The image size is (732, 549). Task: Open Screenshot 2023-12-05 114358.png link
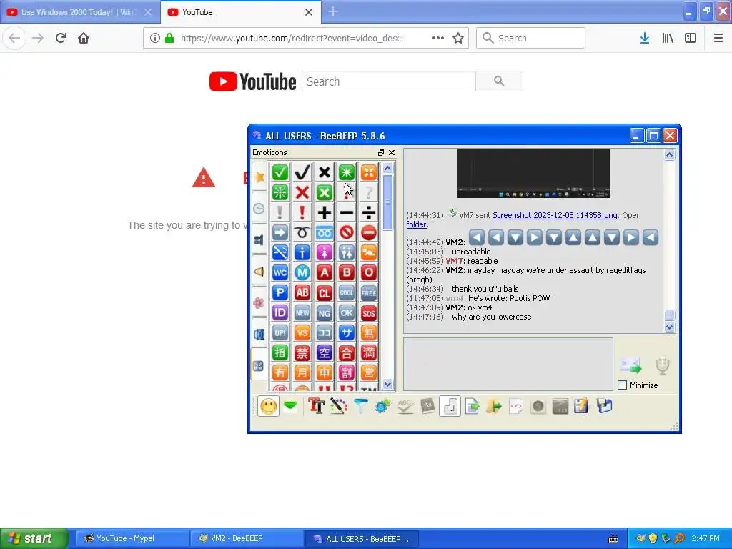click(x=555, y=215)
